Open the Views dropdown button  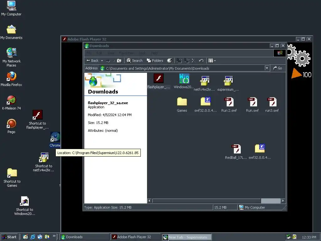pyautogui.click(x=212, y=61)
